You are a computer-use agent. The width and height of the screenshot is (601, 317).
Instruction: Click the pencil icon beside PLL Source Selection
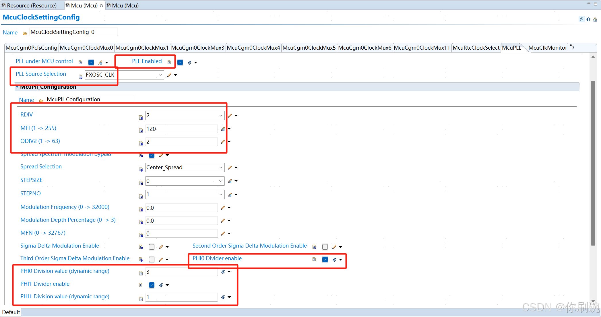[169, 75]
